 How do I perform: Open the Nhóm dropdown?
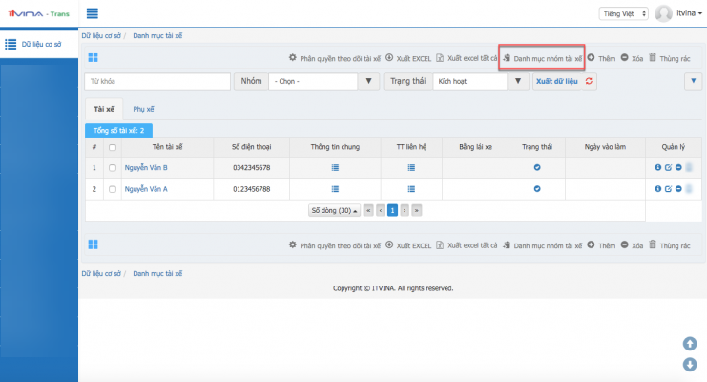(324, 81)
